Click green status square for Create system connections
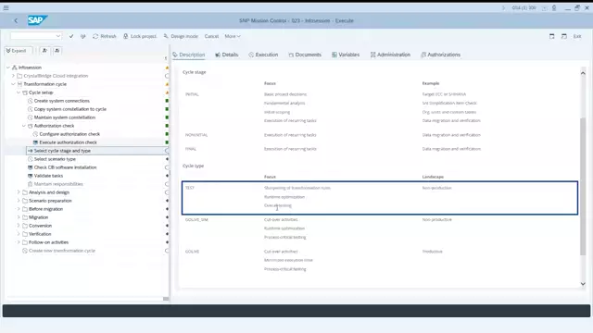 [167, 101]
